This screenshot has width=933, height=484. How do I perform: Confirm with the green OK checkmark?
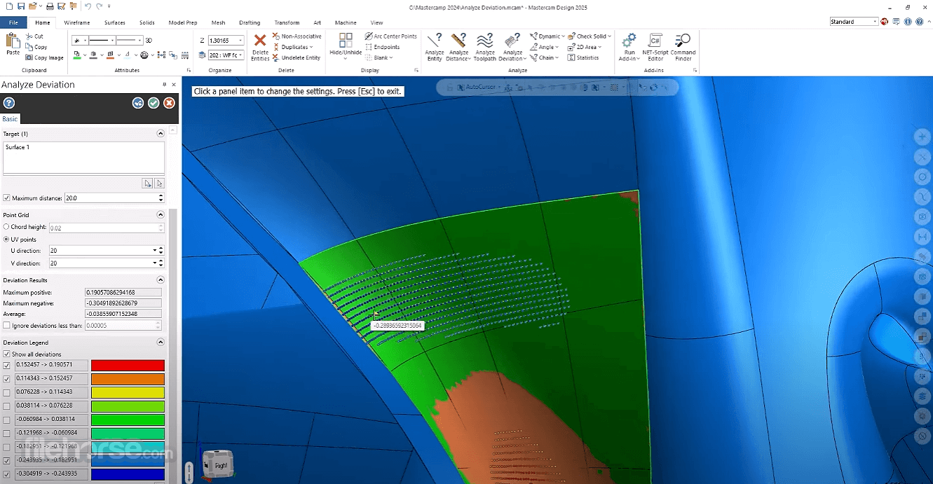(x=154, y=103)
